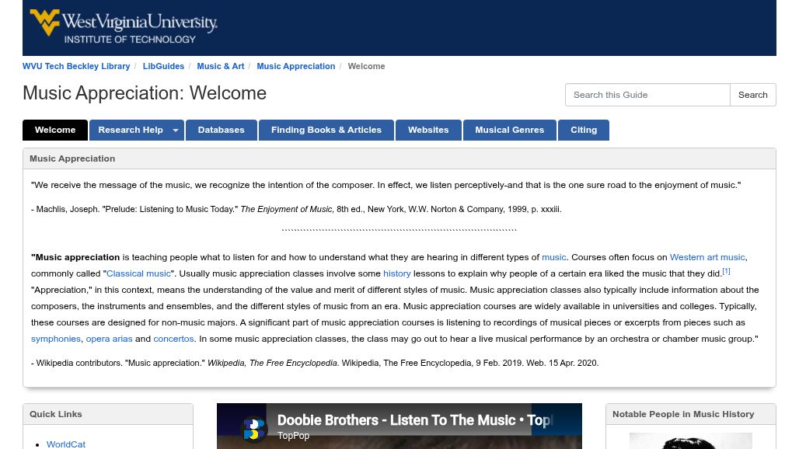Image resolution: width=799 pixels, height=449 pixels.
Task: Open the WorldCat quick link
Action: click(x=66, y=444)
